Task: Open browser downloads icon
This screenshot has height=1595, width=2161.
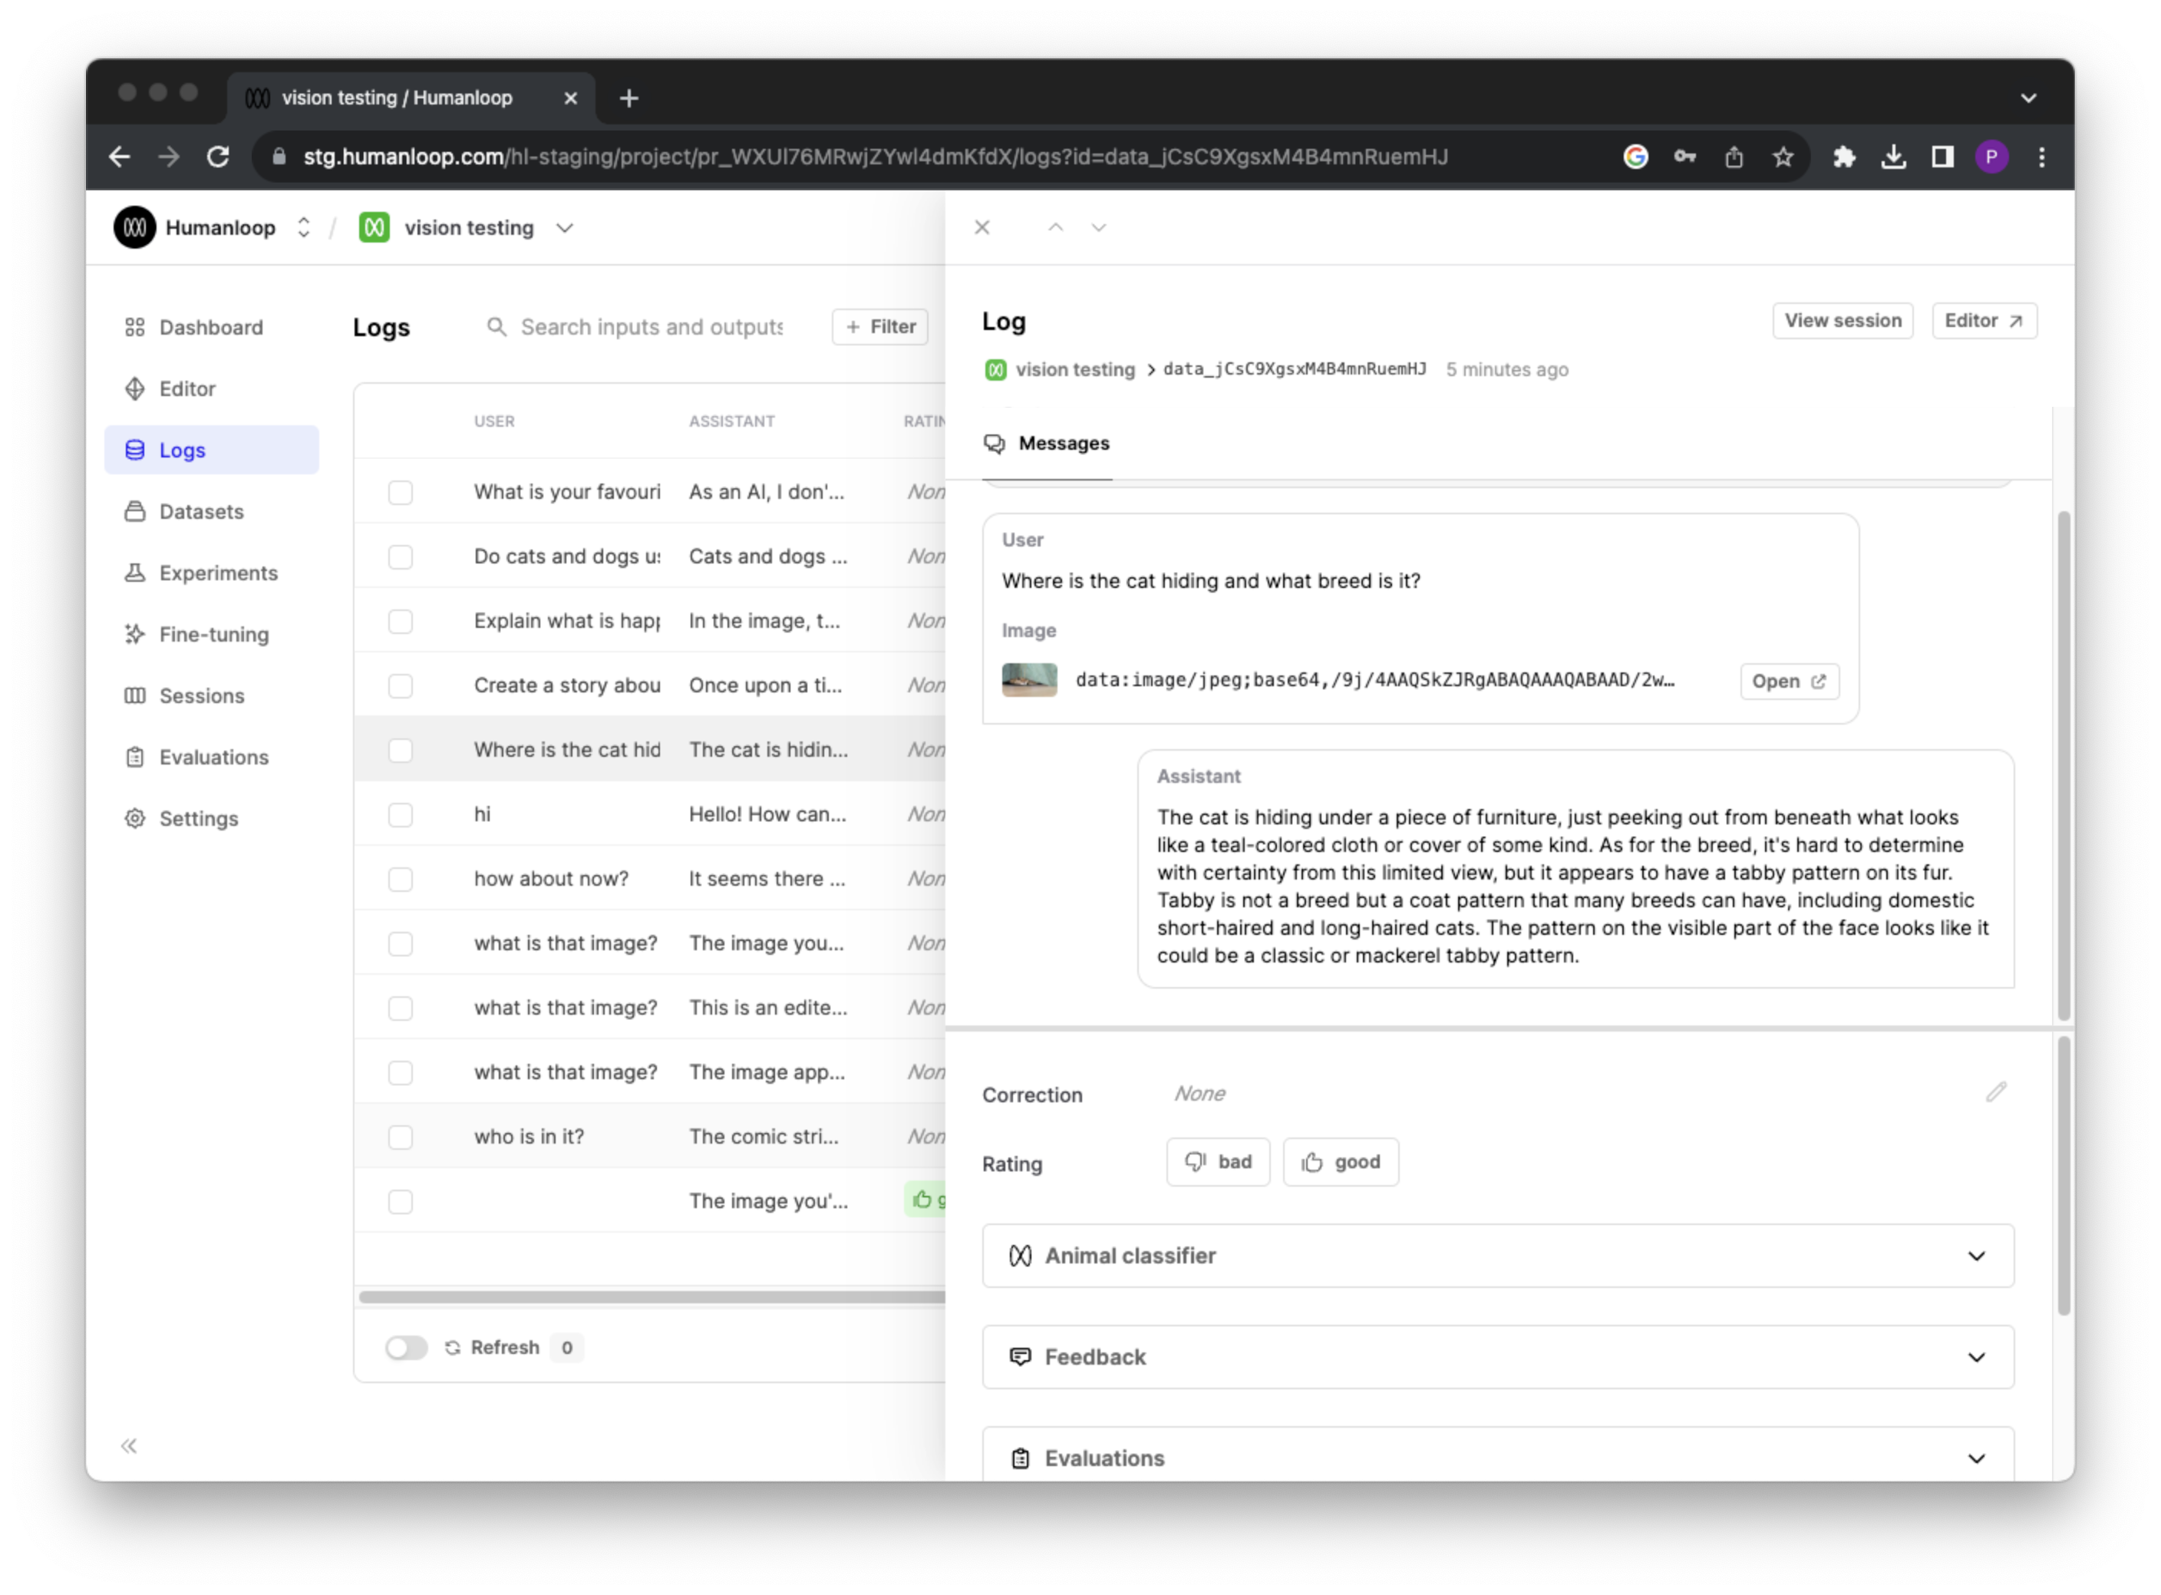Action: pos(1894,157)
